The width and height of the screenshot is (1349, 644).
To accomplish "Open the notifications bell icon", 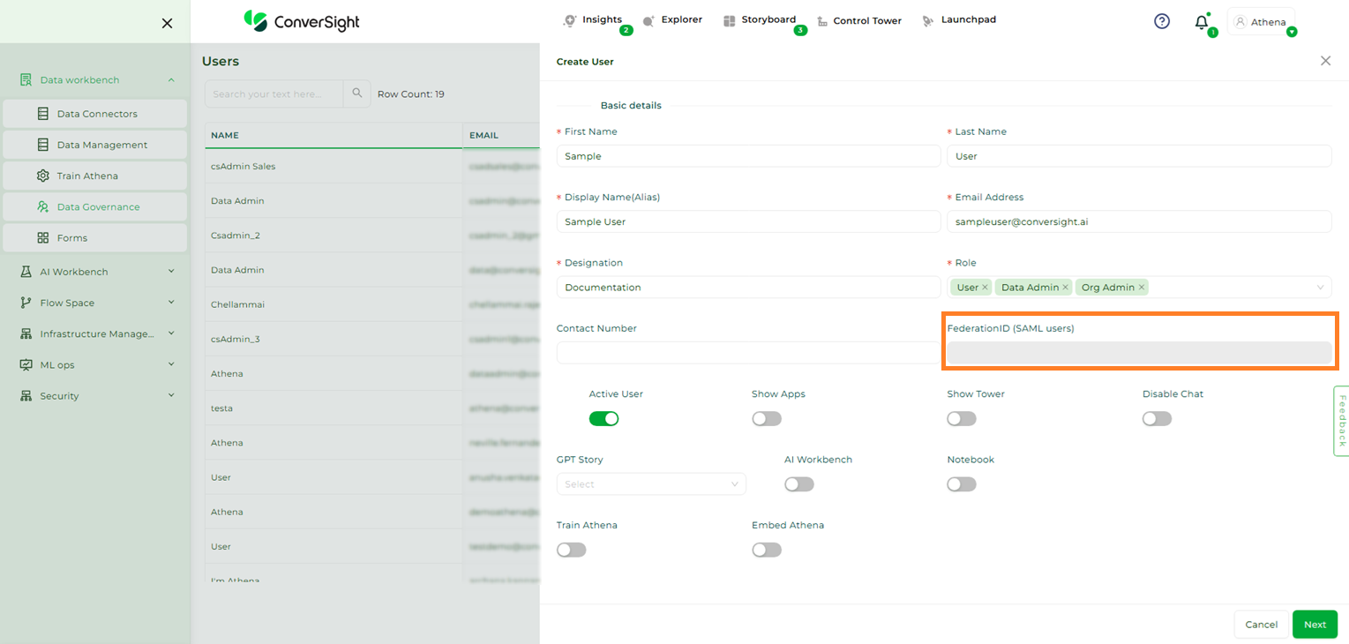I will click(1202, 23).
